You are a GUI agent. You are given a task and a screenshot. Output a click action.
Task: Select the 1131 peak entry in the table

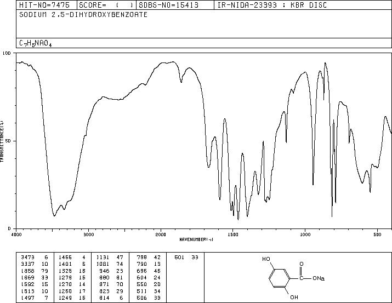pyautogui.click(x=110, y=257)
